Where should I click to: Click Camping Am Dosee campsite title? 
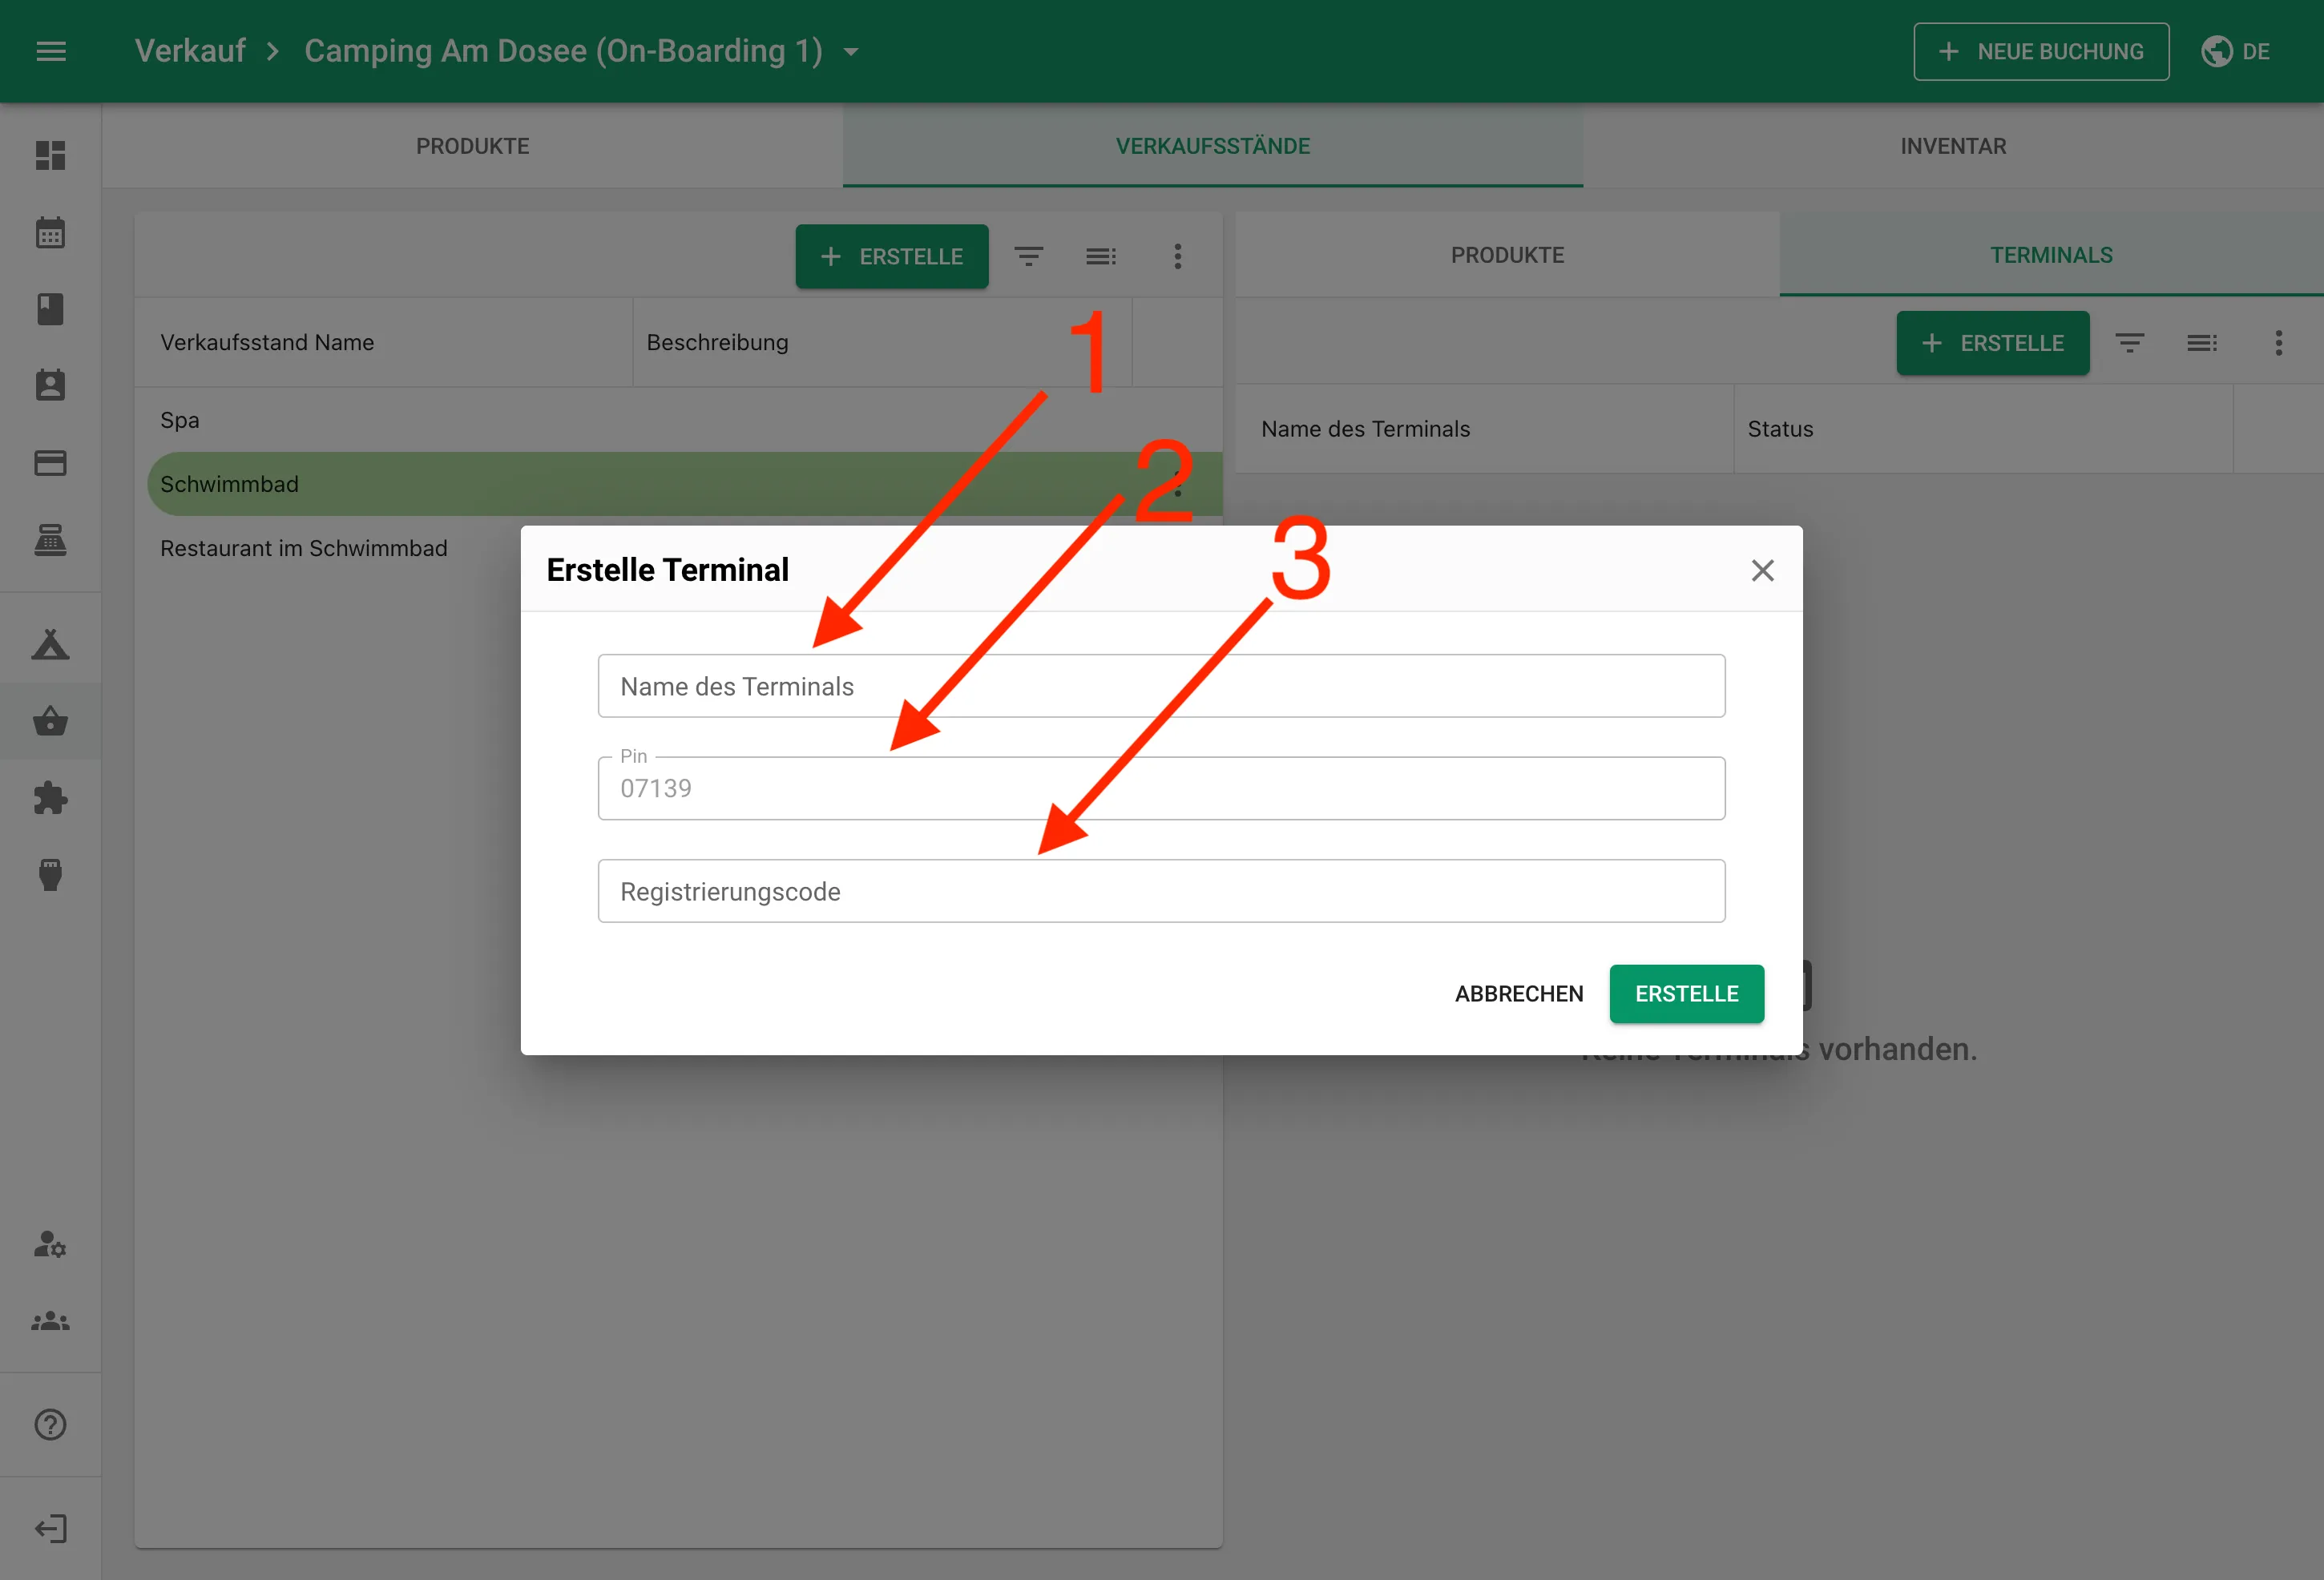[563, 51]
